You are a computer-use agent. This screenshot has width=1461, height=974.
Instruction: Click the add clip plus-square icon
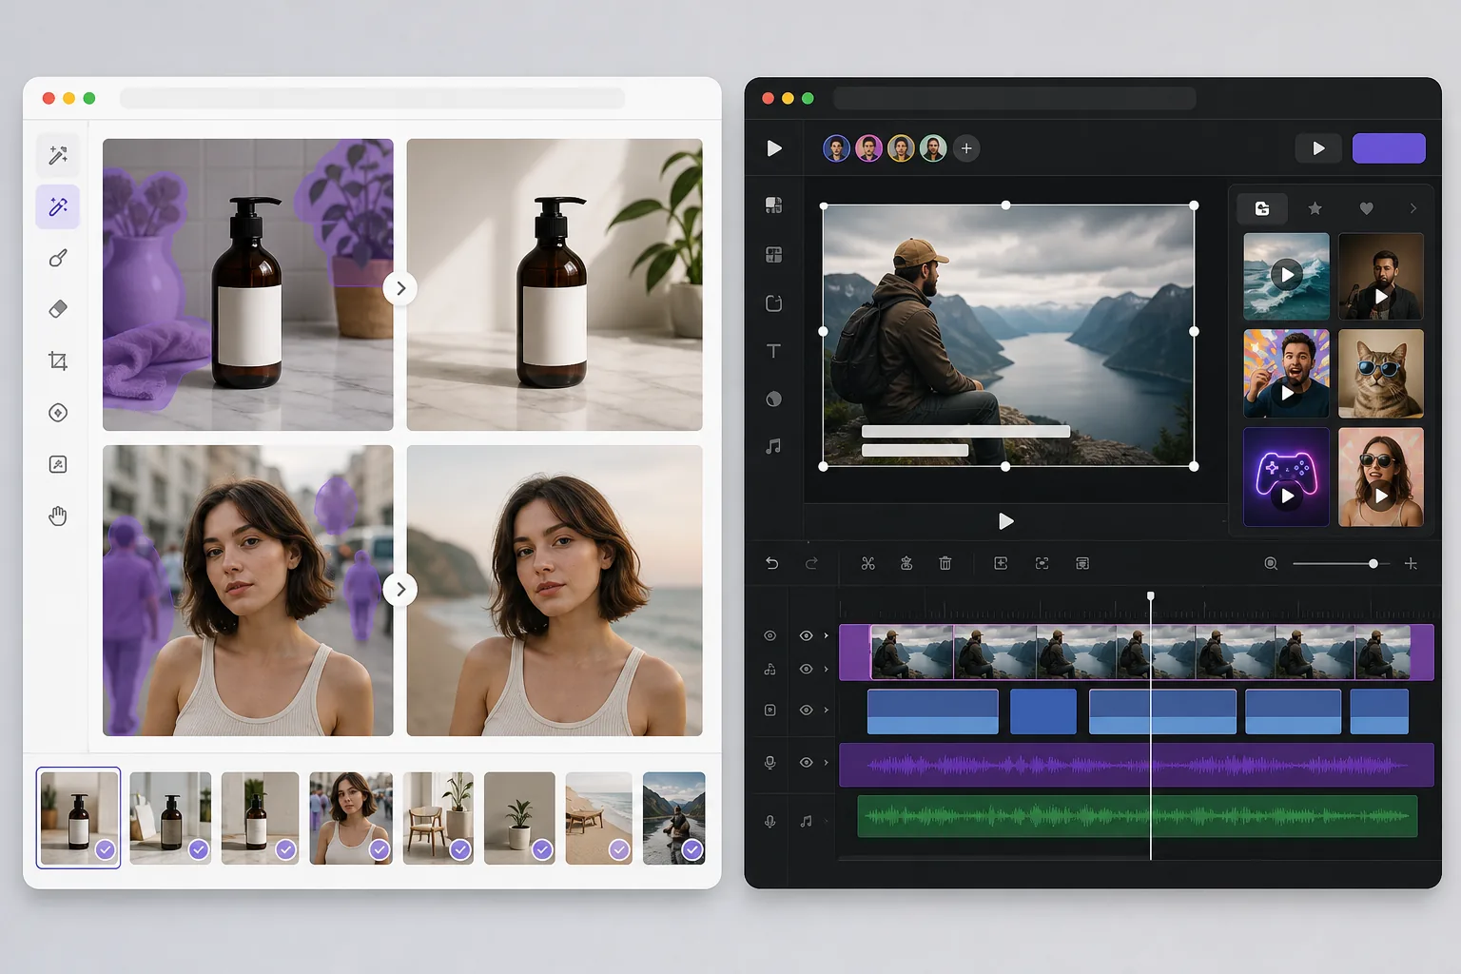tap(1001, 563)
